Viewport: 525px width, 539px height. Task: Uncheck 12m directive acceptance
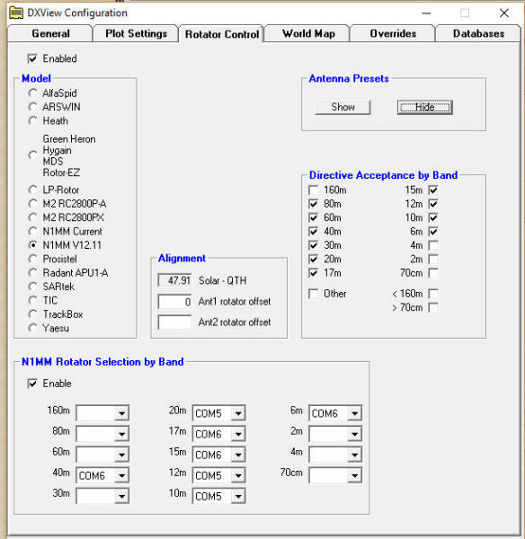coord(433,204)
